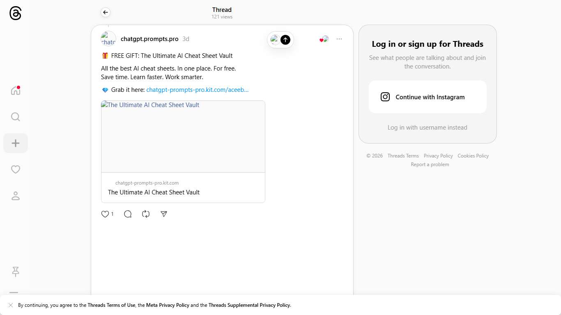This screenshot has height=315, width=561.
Task: Like the chatgpt.prompts.pro post
Action: (x=105, y=214)
